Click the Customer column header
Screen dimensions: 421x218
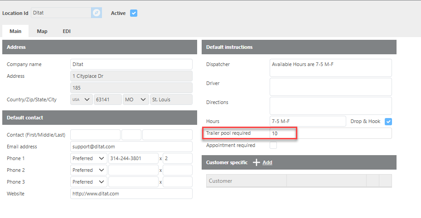click(246, 181)
